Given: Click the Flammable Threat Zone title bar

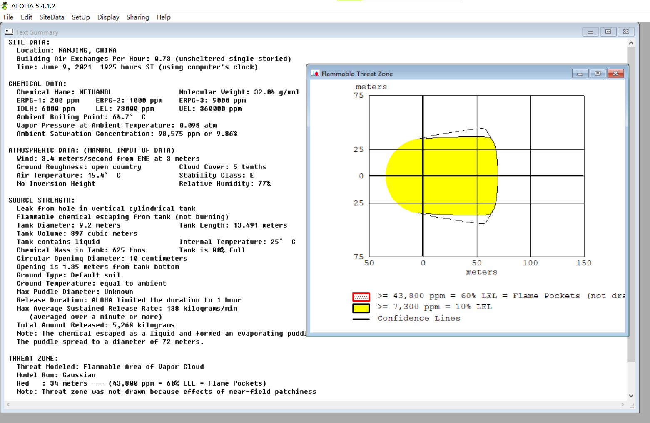Looking at the screenshot, I should [x=467, y=74].
